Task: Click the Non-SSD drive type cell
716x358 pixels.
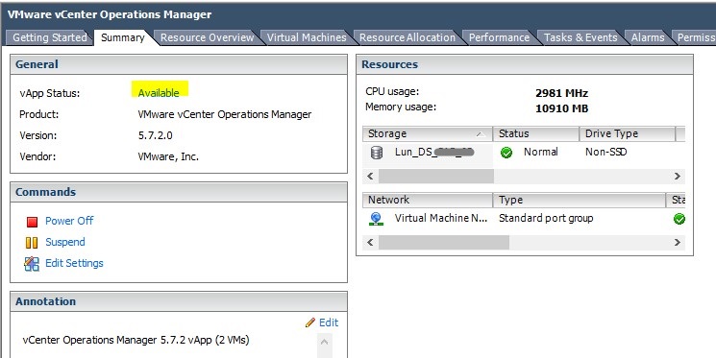Action: (605, 152)
